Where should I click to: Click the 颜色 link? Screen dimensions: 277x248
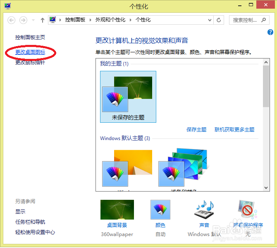(x=160, y=225)
